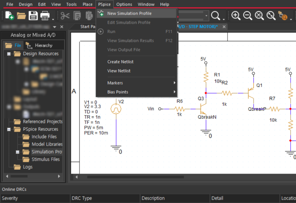Open the Help menu

tap(164, 4)
